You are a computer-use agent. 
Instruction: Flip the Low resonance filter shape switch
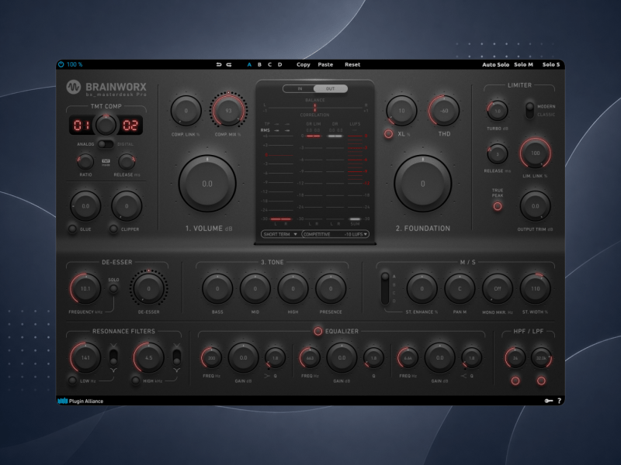tap(113, 357)
